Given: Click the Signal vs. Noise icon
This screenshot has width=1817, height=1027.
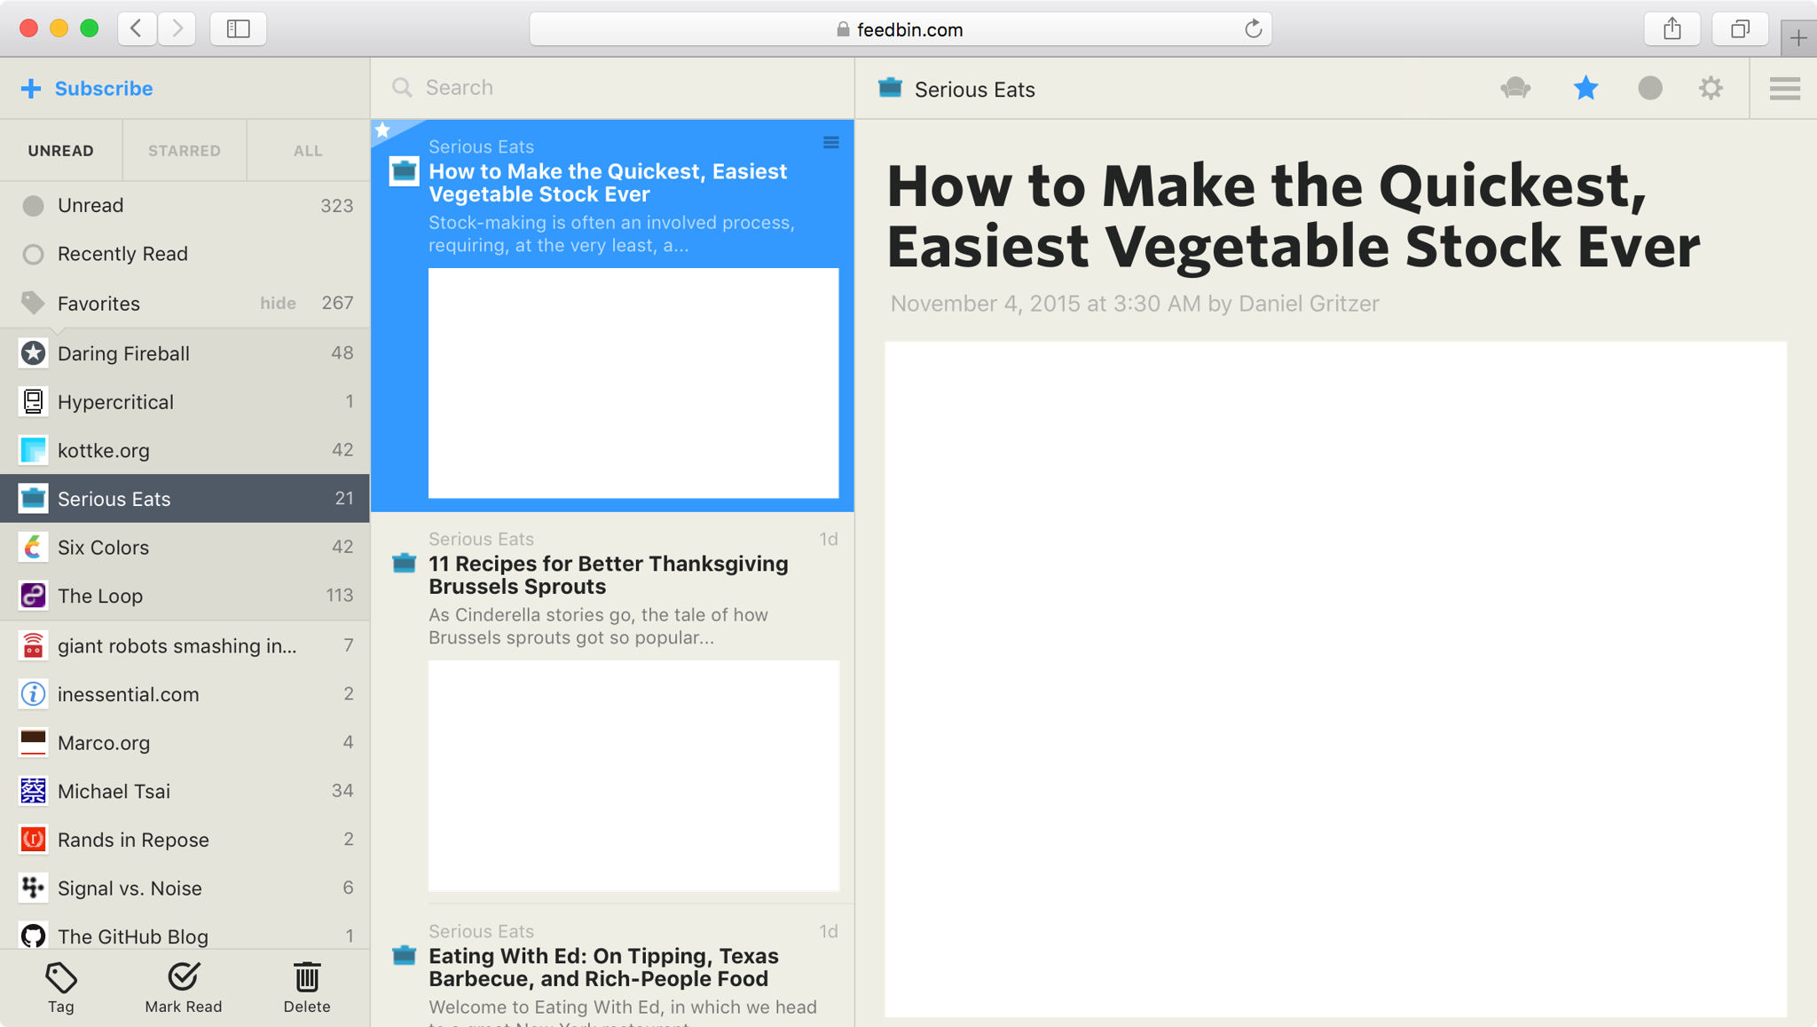Looking at the screenshot, I should click(x=33, y=888).
